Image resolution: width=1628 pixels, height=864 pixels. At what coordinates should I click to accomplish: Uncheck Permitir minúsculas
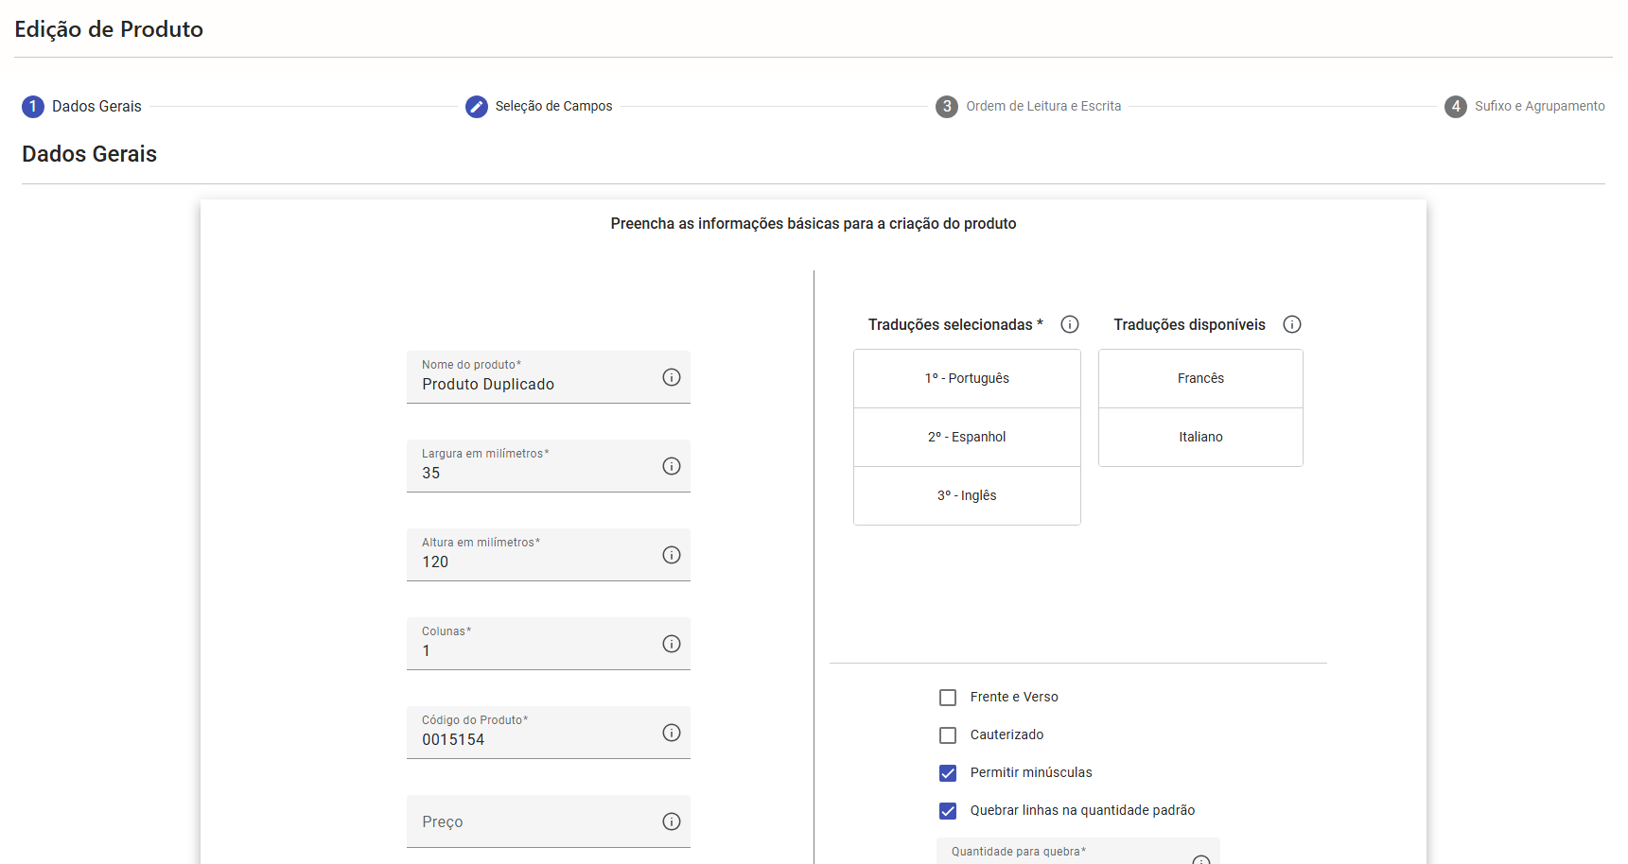tap(948, 773)
